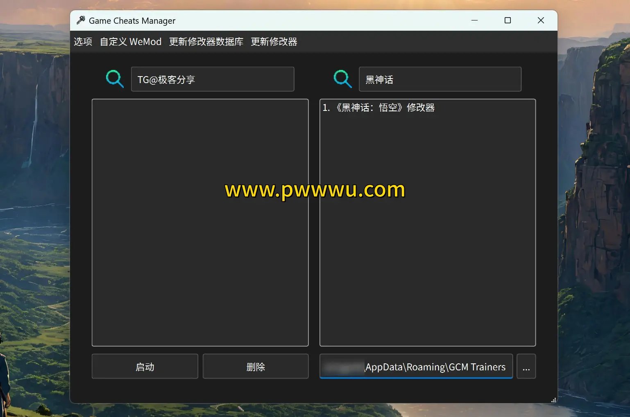This screenshot has height=417, width=630.
Task: Maximize the Game Cheats Manager window
Action: click(x=508, y=20)
